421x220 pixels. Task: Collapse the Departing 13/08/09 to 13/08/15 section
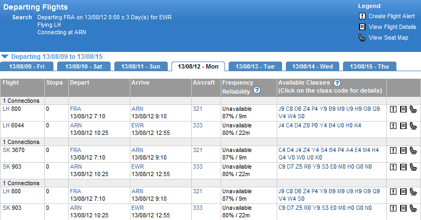(5, 56)
